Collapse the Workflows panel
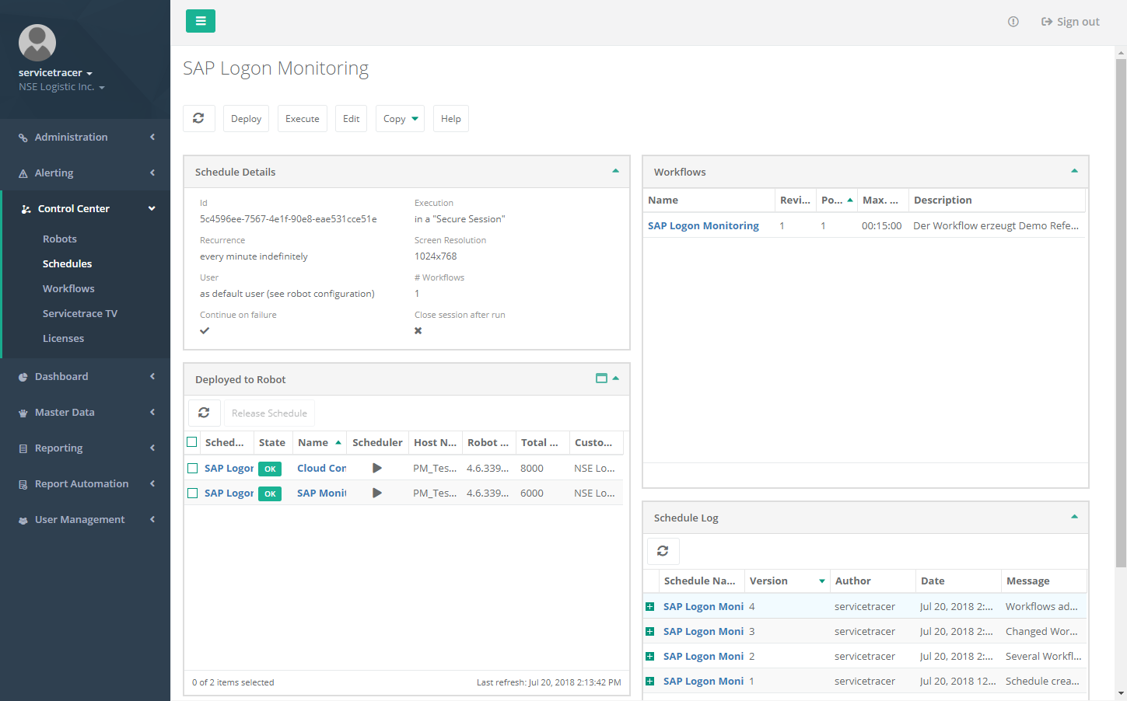The width and height of the screenshot is (1127, 701). point(1074,171)
